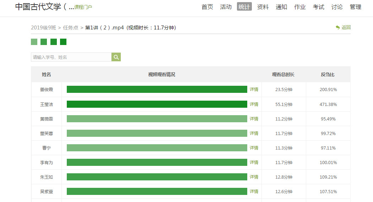Viewport: 373px width, 202px height.
Task: Select the darkest green legend swatch
Action: 63,42
